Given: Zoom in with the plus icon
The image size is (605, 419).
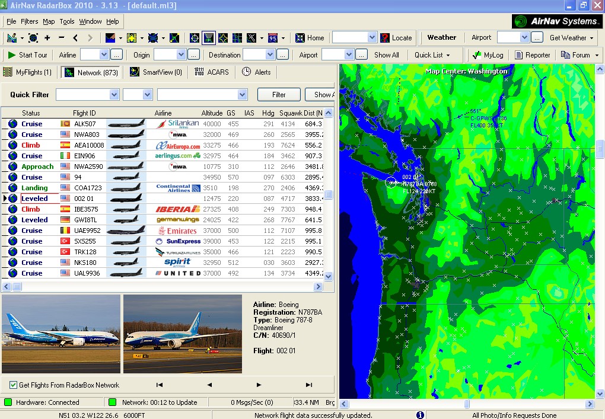Looking at the screenshot, I should 47,38.
